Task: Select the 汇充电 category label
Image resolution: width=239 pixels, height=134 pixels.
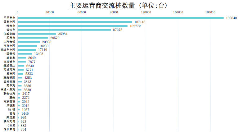Action: [x=11, y=38]
